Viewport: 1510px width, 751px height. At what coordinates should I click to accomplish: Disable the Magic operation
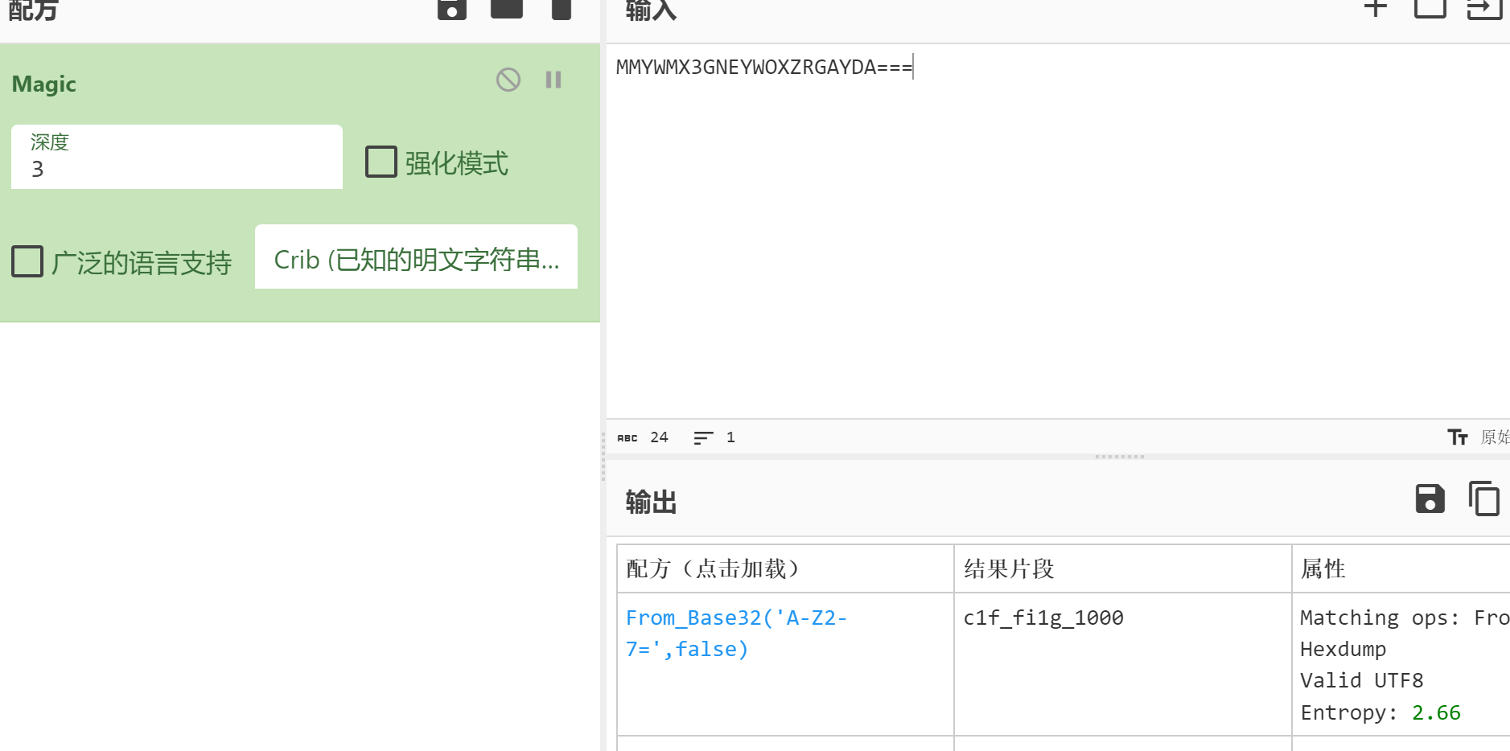pyautogui.click(x=508, y=80)
